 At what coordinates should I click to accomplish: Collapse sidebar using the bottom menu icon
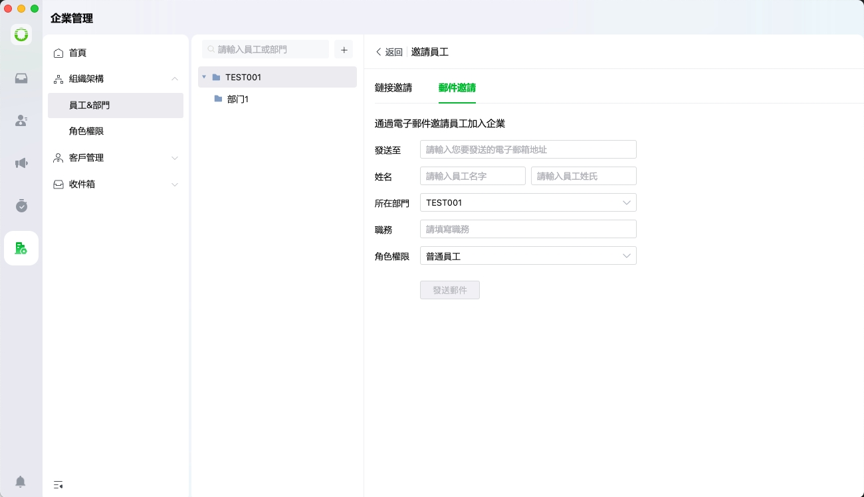coord(58,484)
